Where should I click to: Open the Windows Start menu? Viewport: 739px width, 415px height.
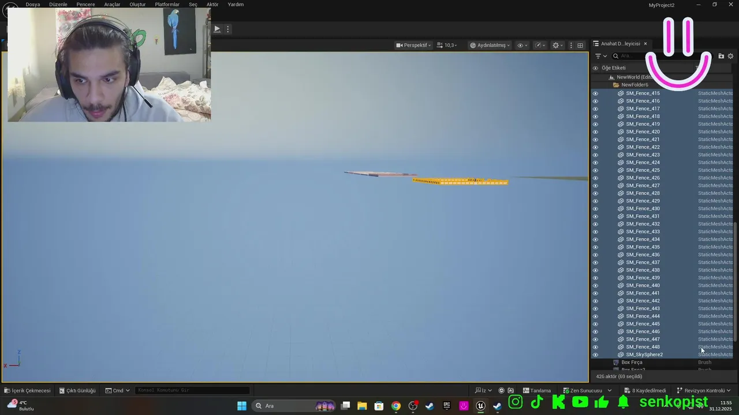[x=242, y=406]
